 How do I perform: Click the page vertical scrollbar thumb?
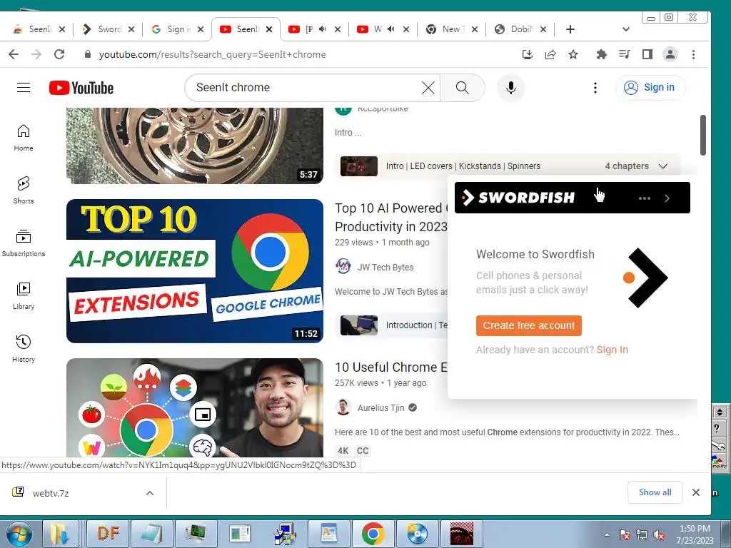pyautogui.click(x=703, y=135)
